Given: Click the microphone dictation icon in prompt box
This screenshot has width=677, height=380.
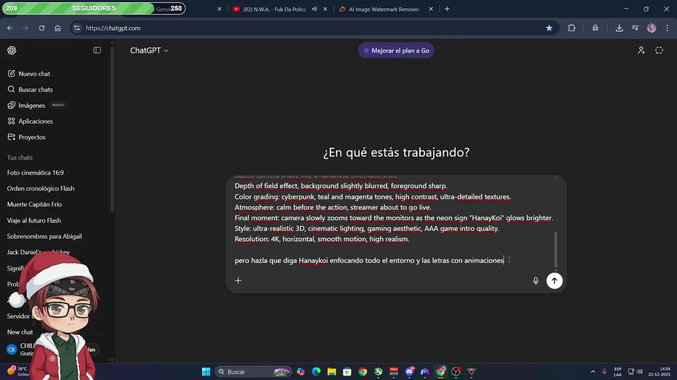Looking at the screenshot, I should click(536, 281).
